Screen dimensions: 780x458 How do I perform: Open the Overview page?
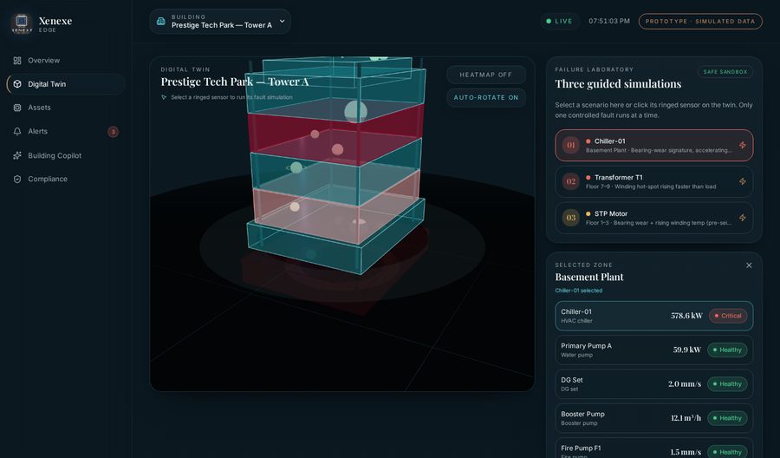click(x=66, y=61)
